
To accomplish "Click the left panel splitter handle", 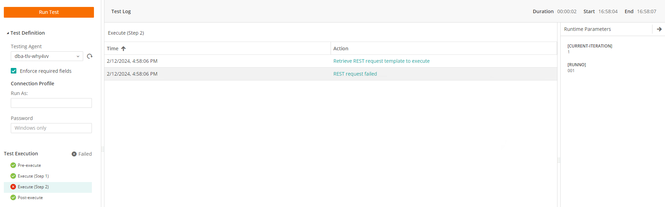I will (103, 149).
